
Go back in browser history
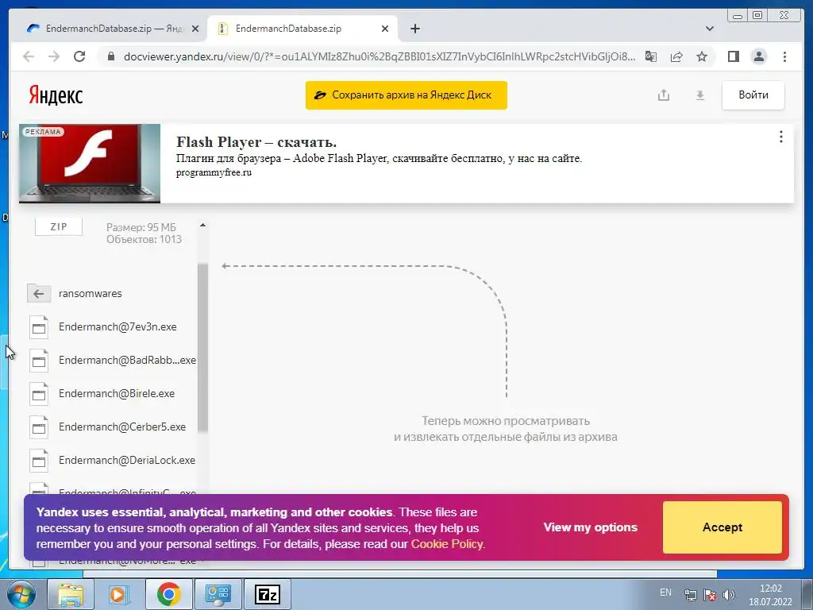pyautogui.click(x=29, y=56)
